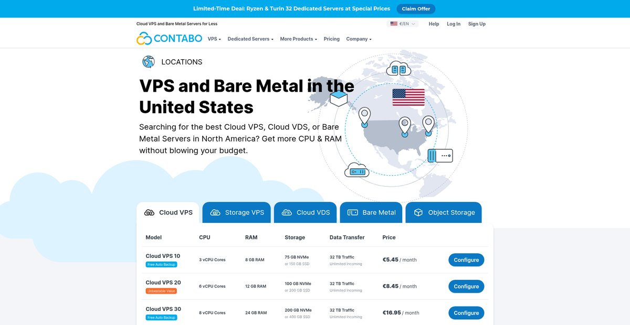
Task: Open the Pricing page
Action: 332,39
